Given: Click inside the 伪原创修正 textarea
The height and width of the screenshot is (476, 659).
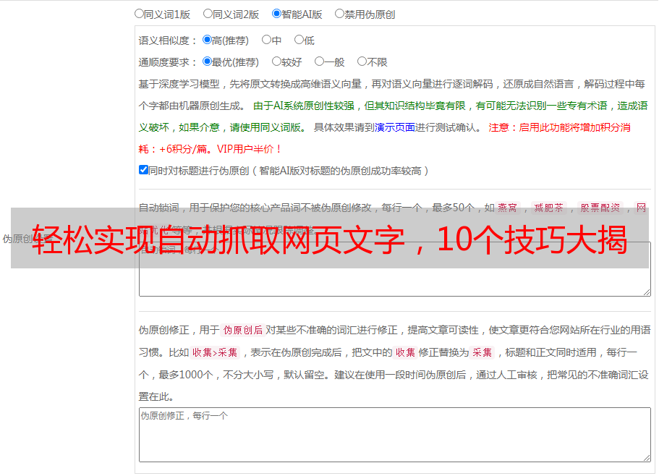Looking at the screenshot, I should [395, 435].
